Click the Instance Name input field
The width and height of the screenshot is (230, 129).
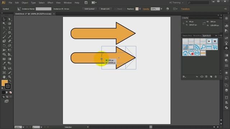pyautogui.click(x=43, y=9)
